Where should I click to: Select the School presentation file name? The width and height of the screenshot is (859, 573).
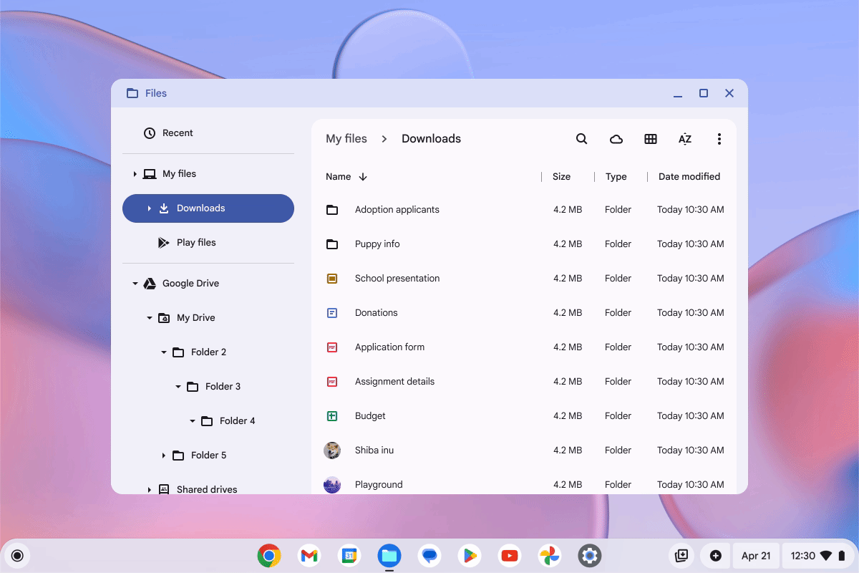(x=397, y=279)
